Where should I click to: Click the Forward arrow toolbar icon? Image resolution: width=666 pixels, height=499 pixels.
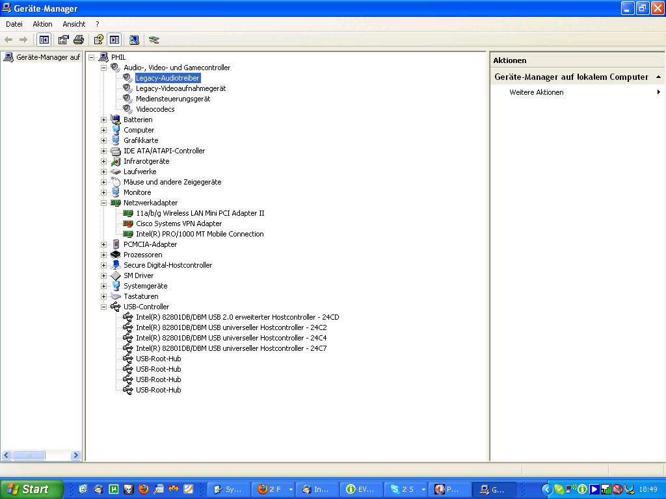point(23,40)
